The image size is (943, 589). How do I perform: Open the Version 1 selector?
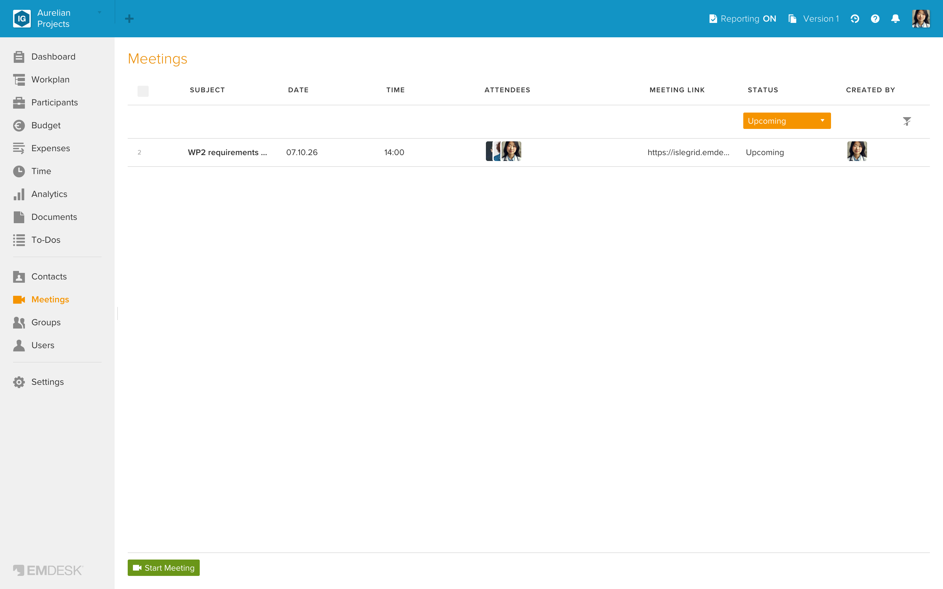pyautogui.click(x=814, y=19)
